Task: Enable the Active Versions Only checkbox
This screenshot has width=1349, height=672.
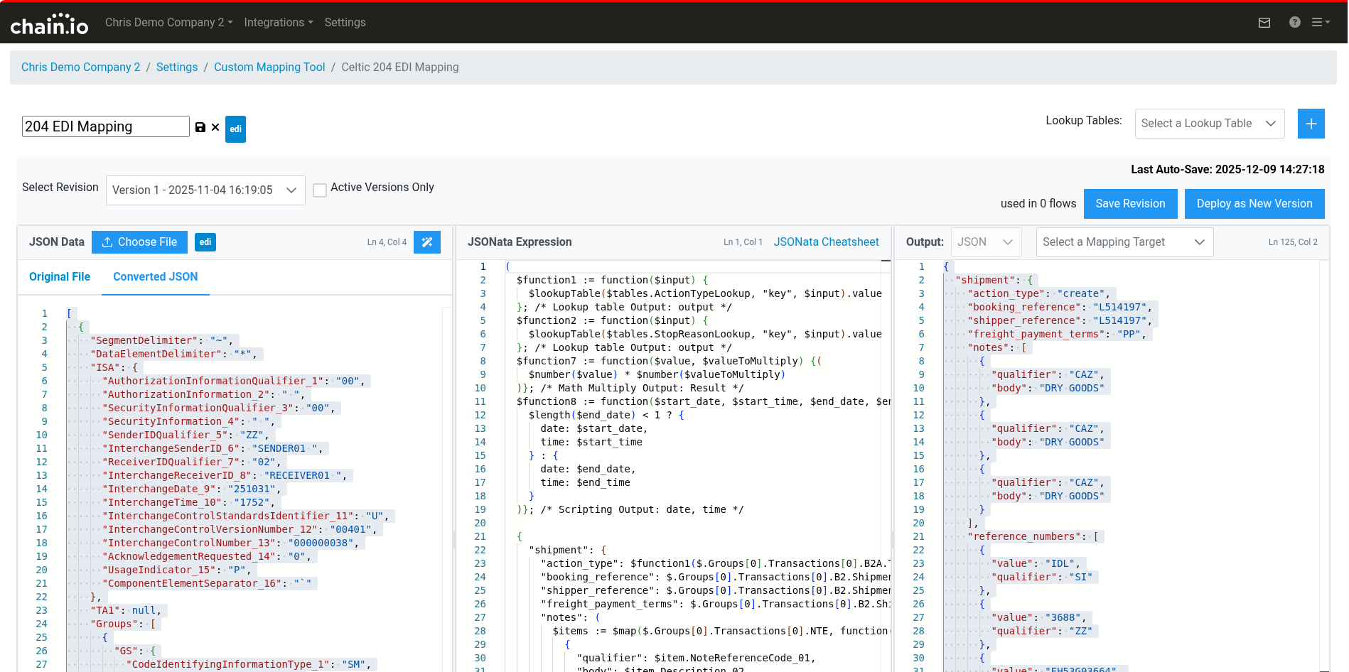Action: 320,190
